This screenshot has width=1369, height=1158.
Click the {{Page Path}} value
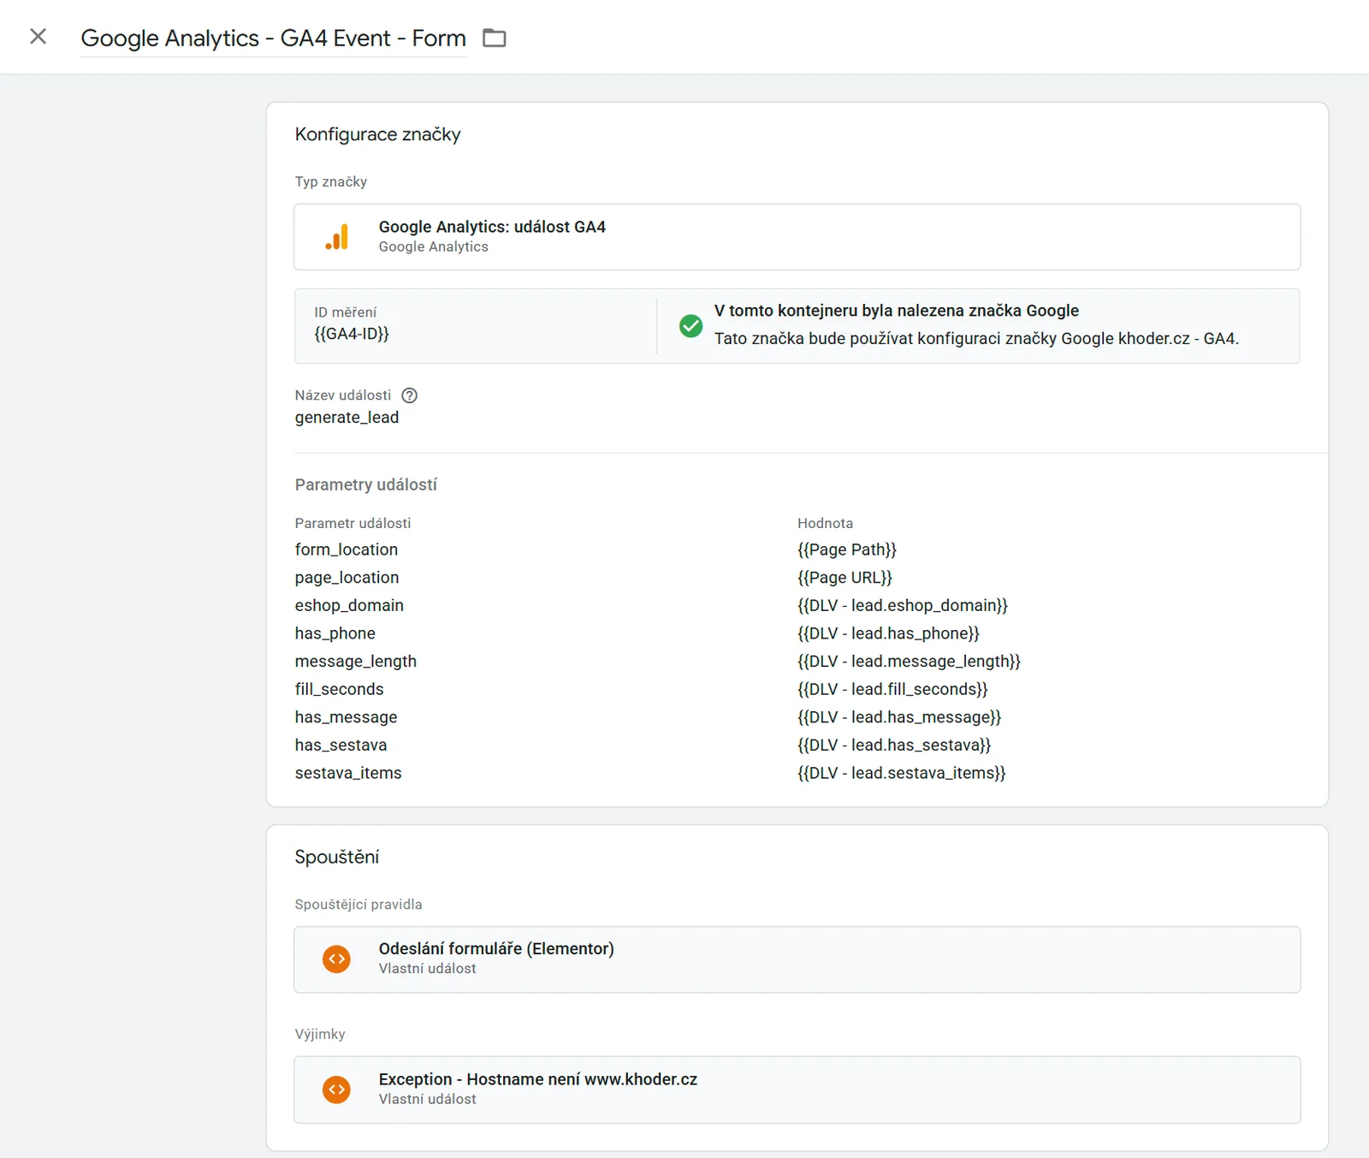[x=847, y=549]
